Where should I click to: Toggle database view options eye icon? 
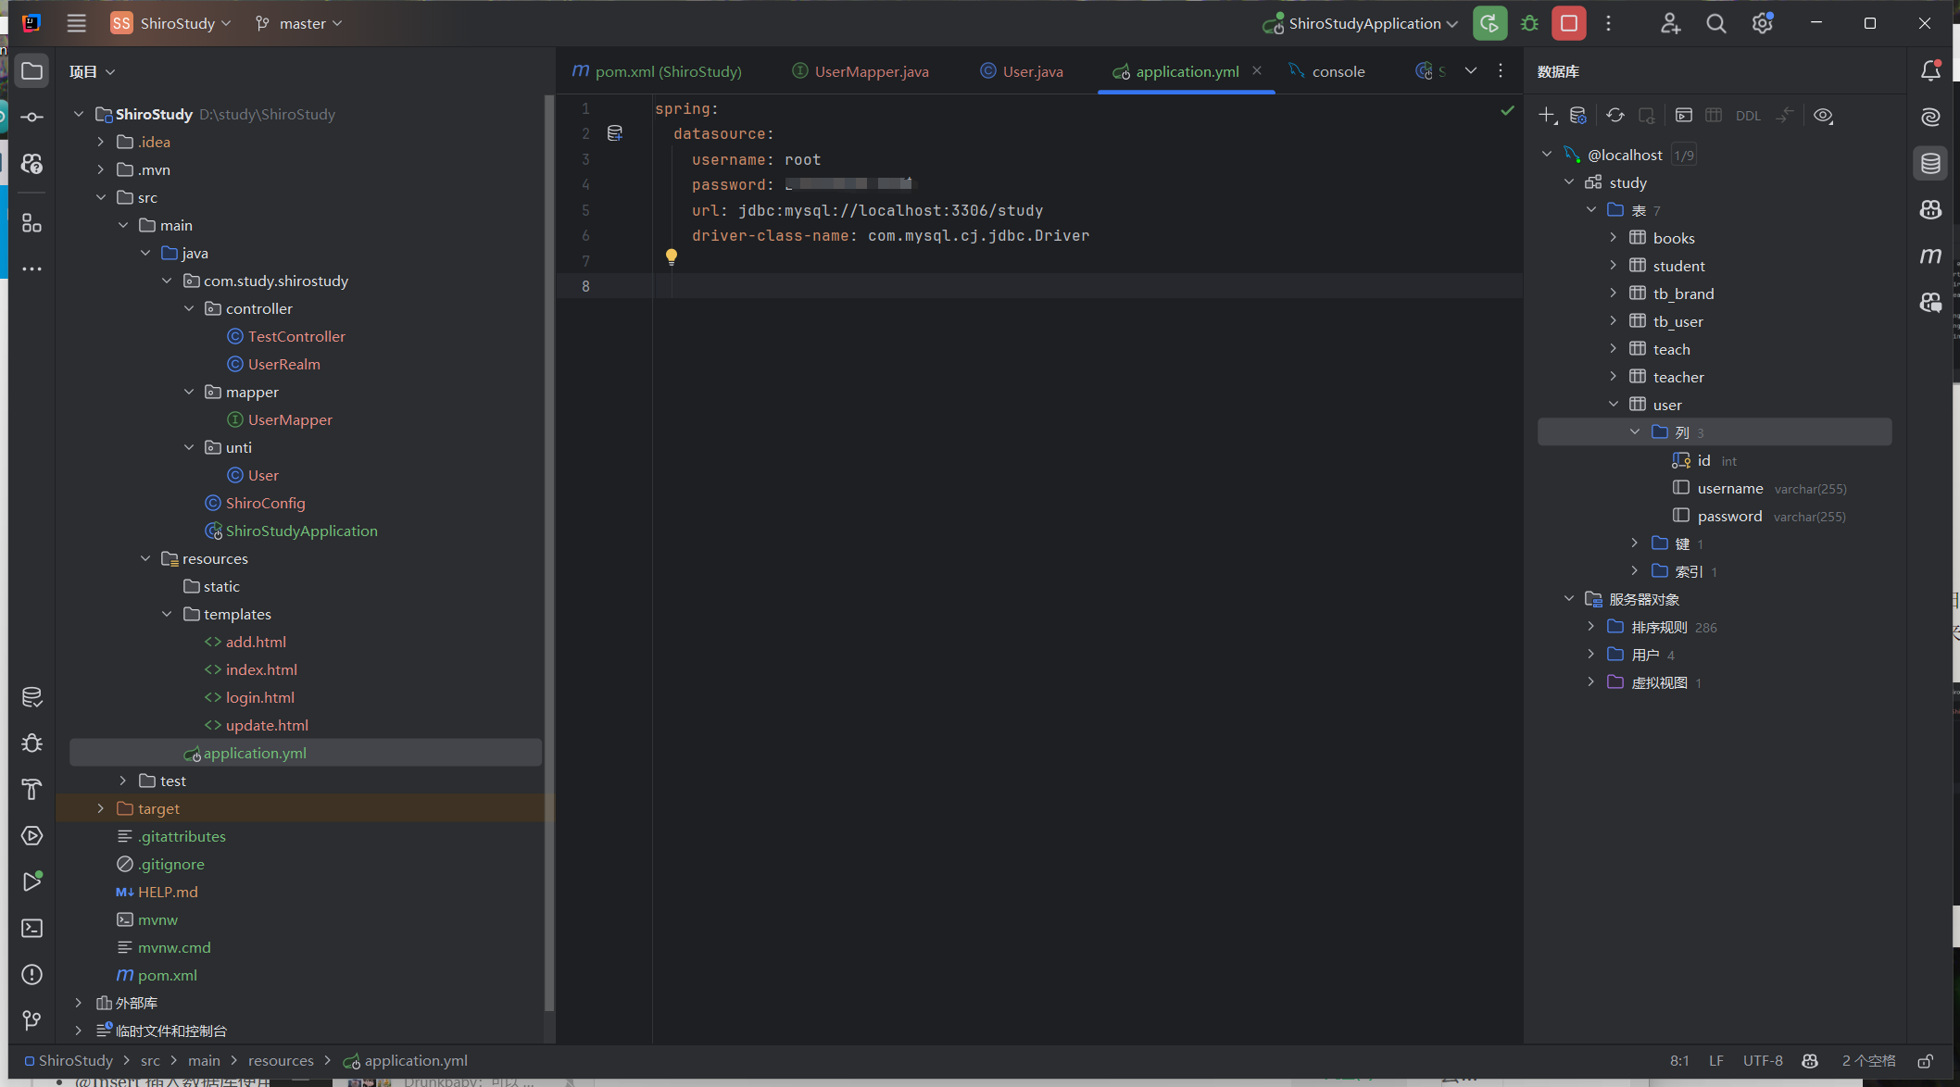tap(1823, 116)
